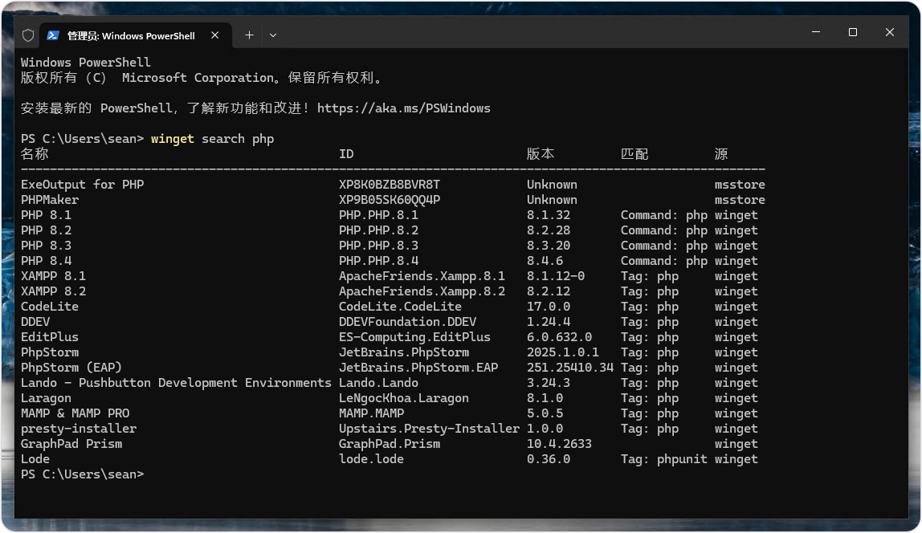Screen dimensions: 922x533
Task: Click the 'MAMP & MAMP PRO' package name
Action: [75, 413]
